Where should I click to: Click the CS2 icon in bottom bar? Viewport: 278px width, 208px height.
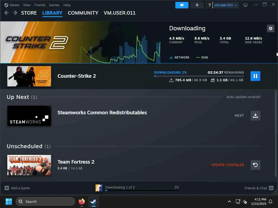pyautogui.click(x=99, y=188)
